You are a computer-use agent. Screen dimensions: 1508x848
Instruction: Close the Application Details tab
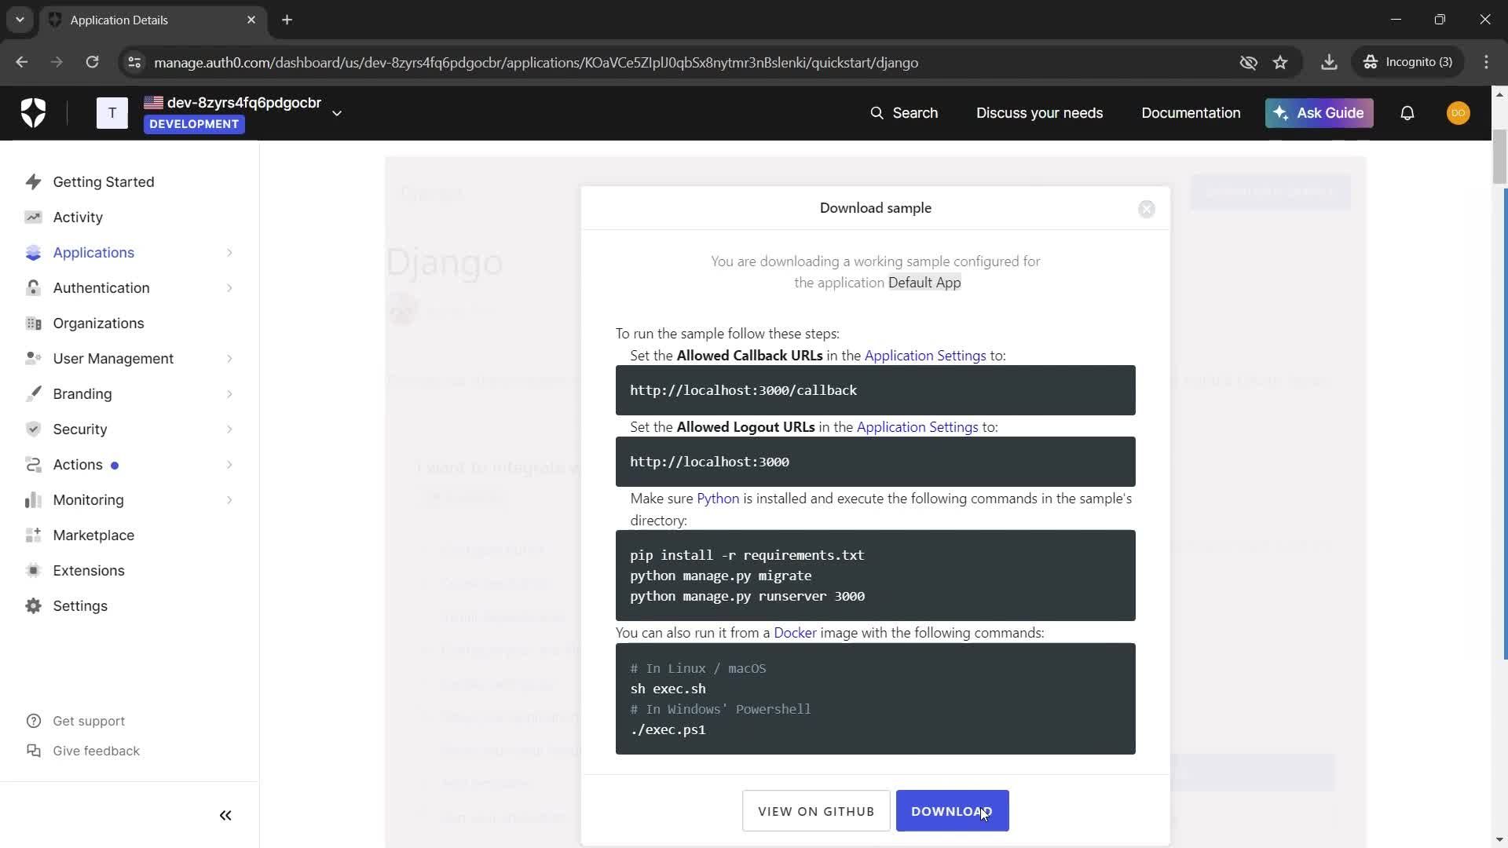[x=251, y=20]
